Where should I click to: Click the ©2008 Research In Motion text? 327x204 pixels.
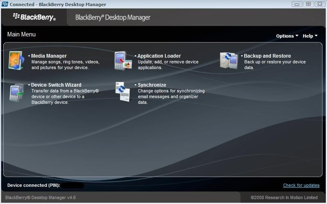pos(284,197)
